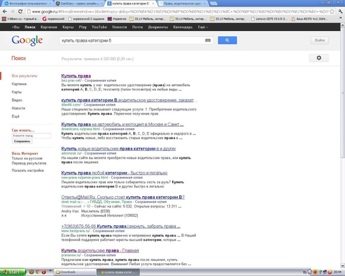
Task: Click the Сохранить city button
Action: coord(22,141)
